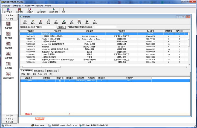Click the 刷新 (Refresh) icon in book toolbar
Screen dimensions: 197x128
click(x=64, y=22)
